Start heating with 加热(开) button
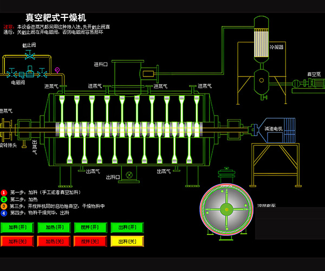 coord(54,228)
